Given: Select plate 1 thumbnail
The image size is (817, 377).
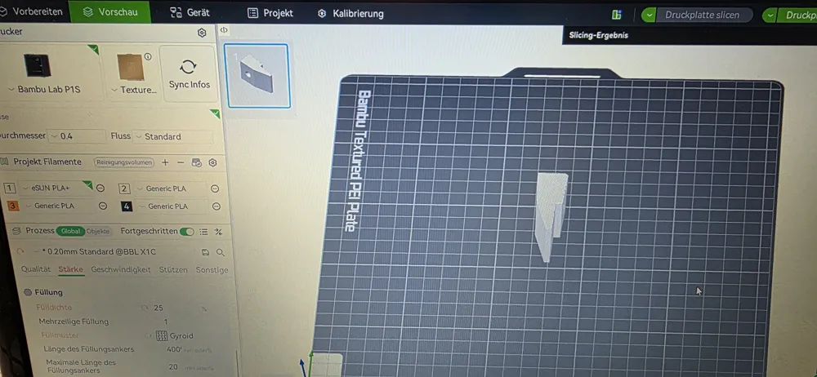Looking at the screenshot, I should (x=257, y=76).
